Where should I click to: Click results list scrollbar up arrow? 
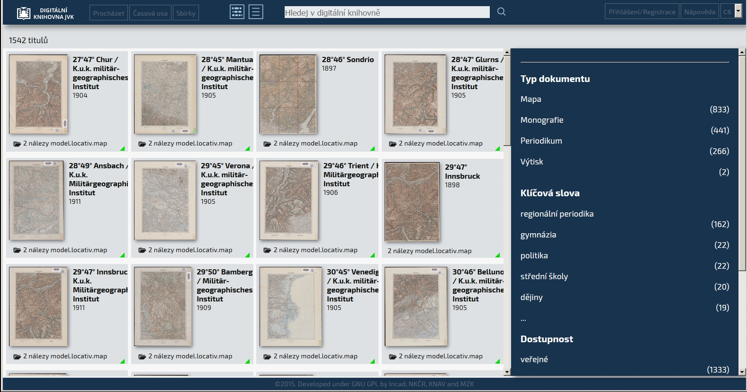(507, 52)
